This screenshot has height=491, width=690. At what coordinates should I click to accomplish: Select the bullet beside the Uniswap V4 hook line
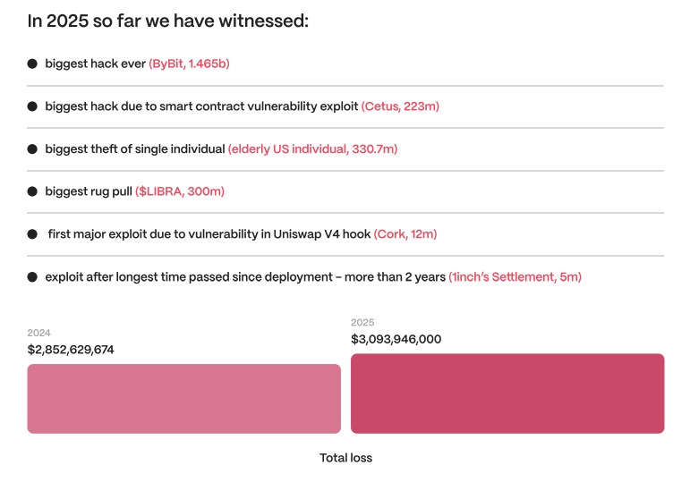coord(32,234)
